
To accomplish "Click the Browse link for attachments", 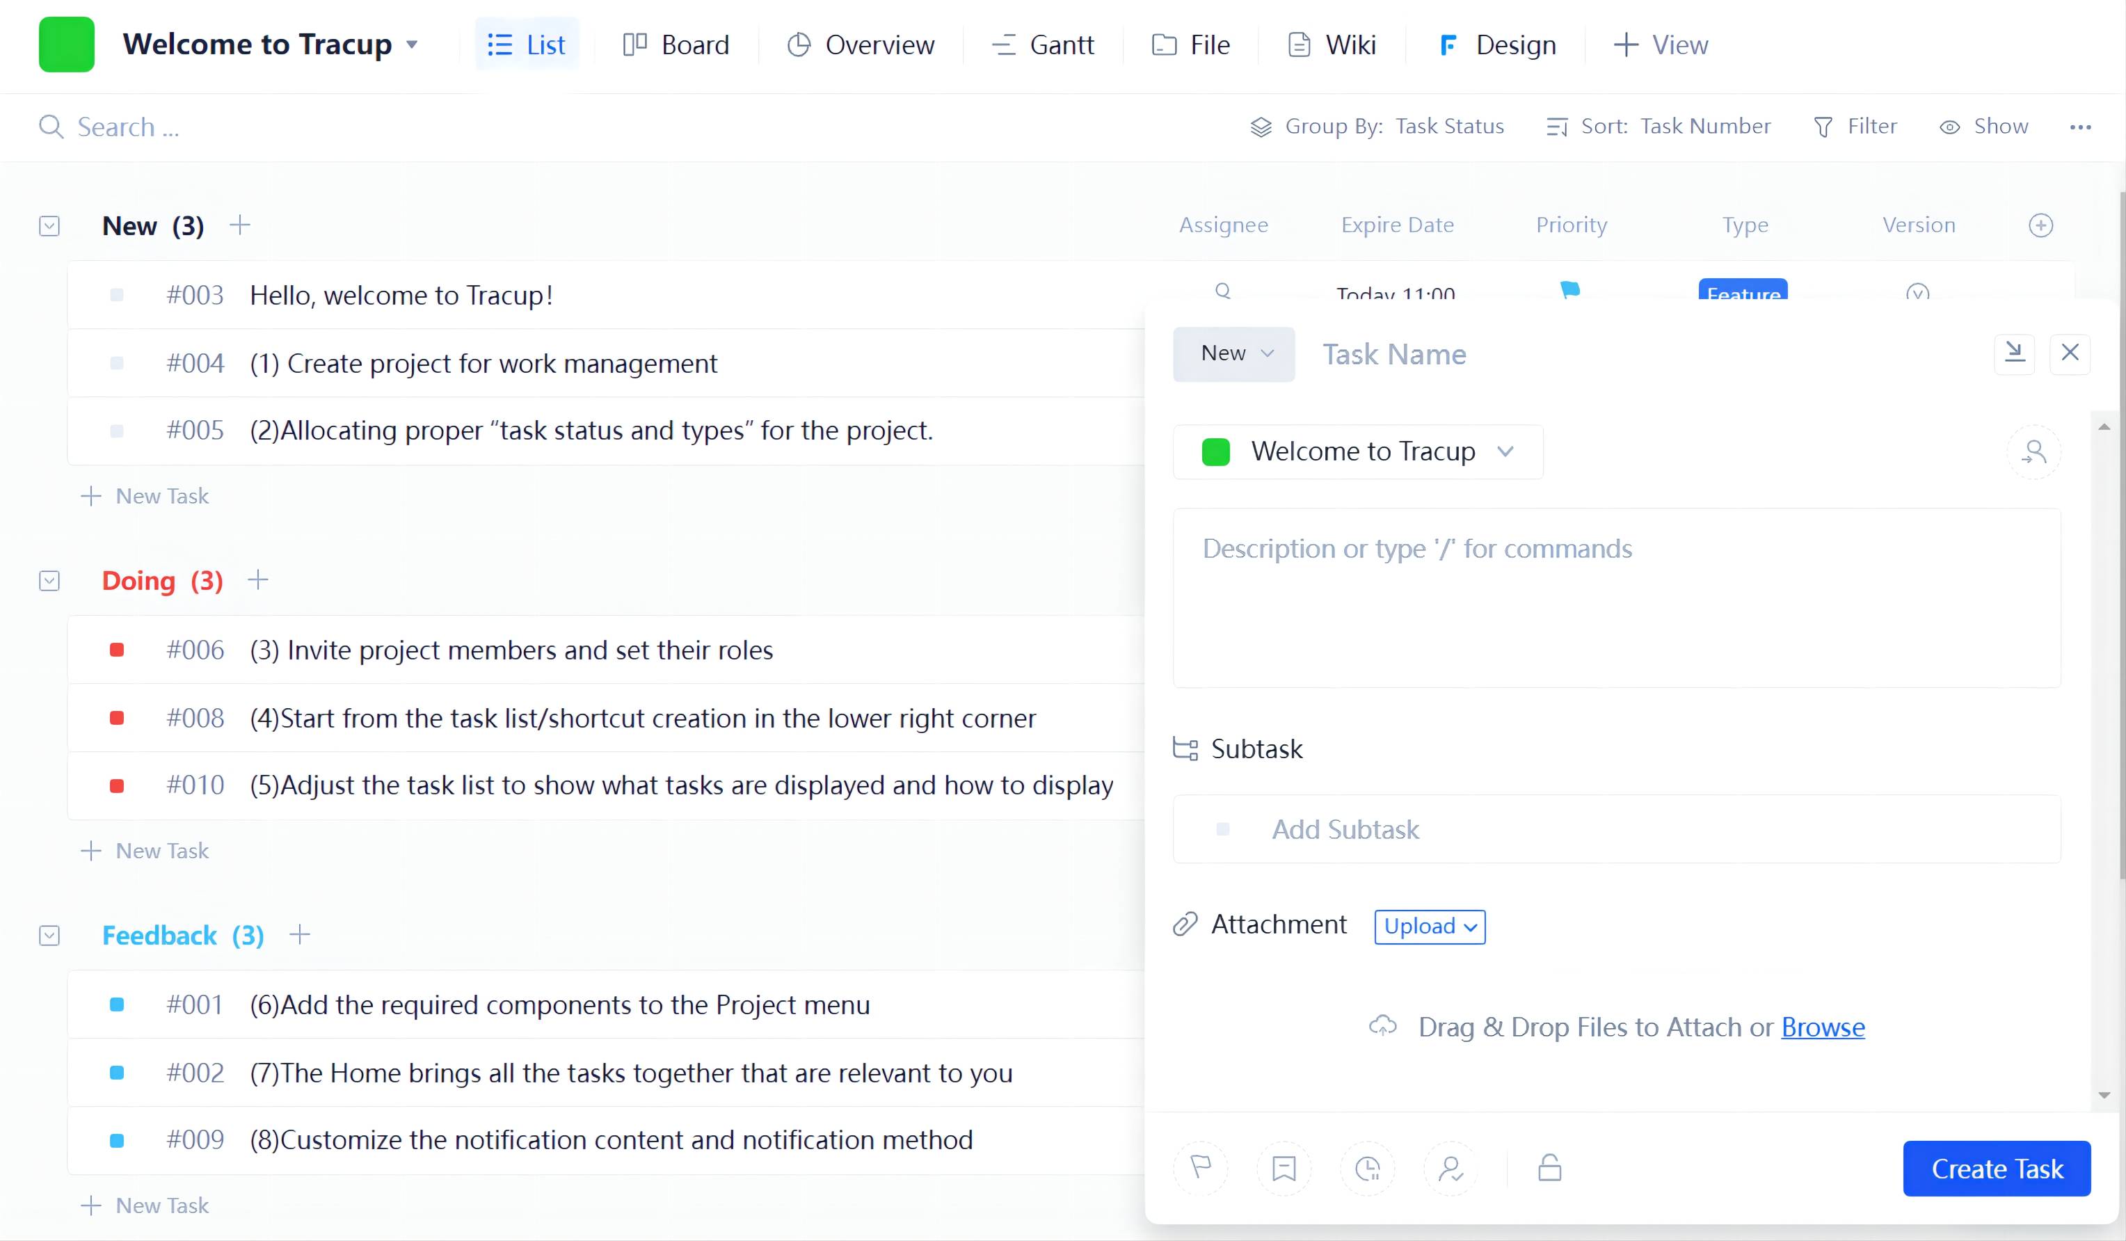I will [x=1822, y=1027].
